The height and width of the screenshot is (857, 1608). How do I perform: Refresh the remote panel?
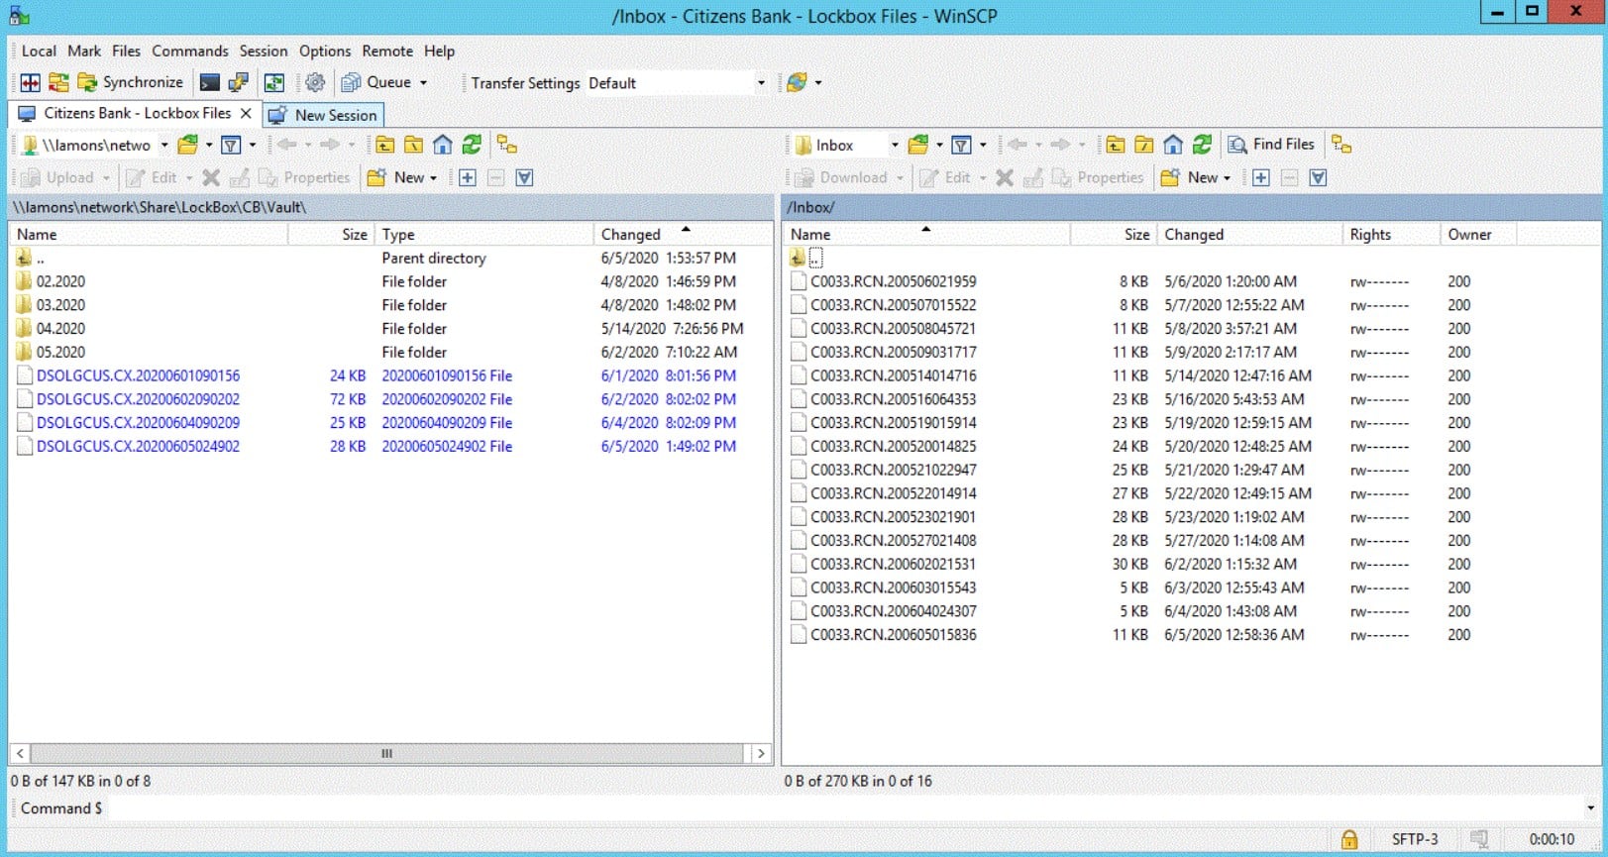point(1202,146)
